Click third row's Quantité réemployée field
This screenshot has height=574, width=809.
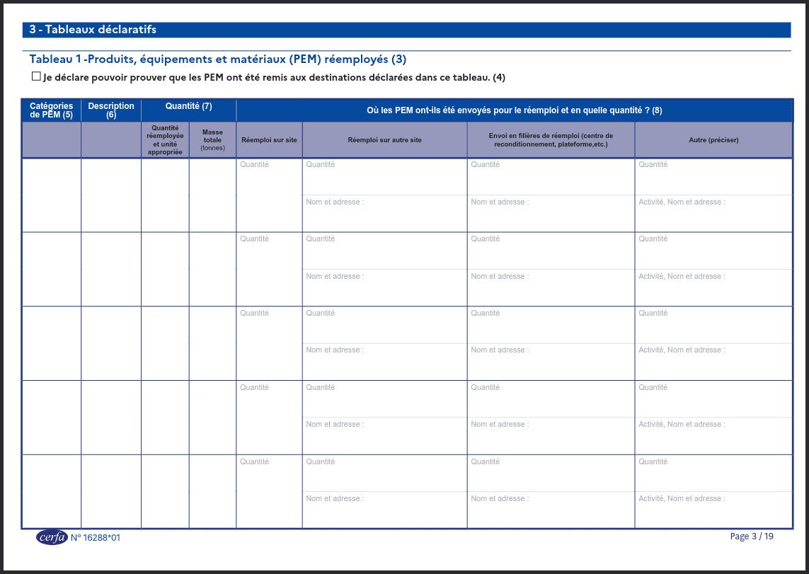pos(165,343)
